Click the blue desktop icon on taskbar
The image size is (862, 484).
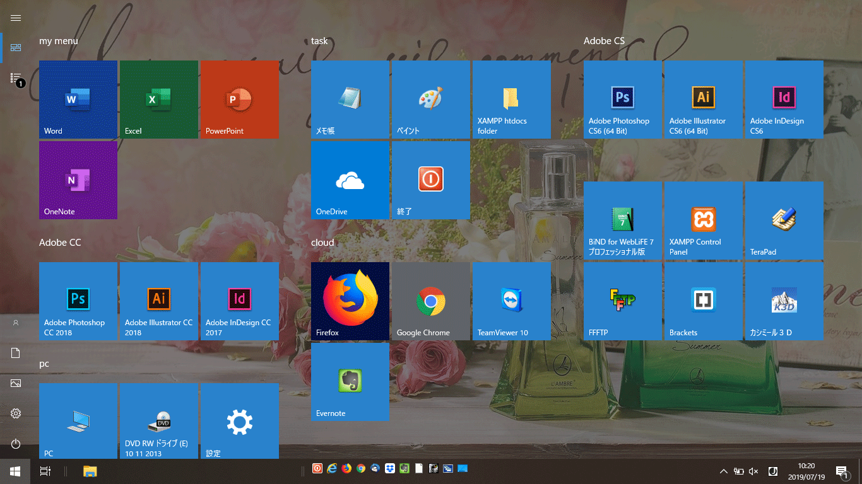[x=463, y=469]
